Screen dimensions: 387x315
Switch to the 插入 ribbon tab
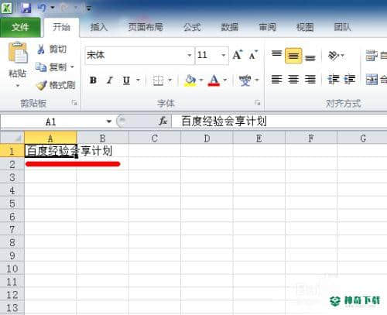pyautogui.click(x=98, y=27)
